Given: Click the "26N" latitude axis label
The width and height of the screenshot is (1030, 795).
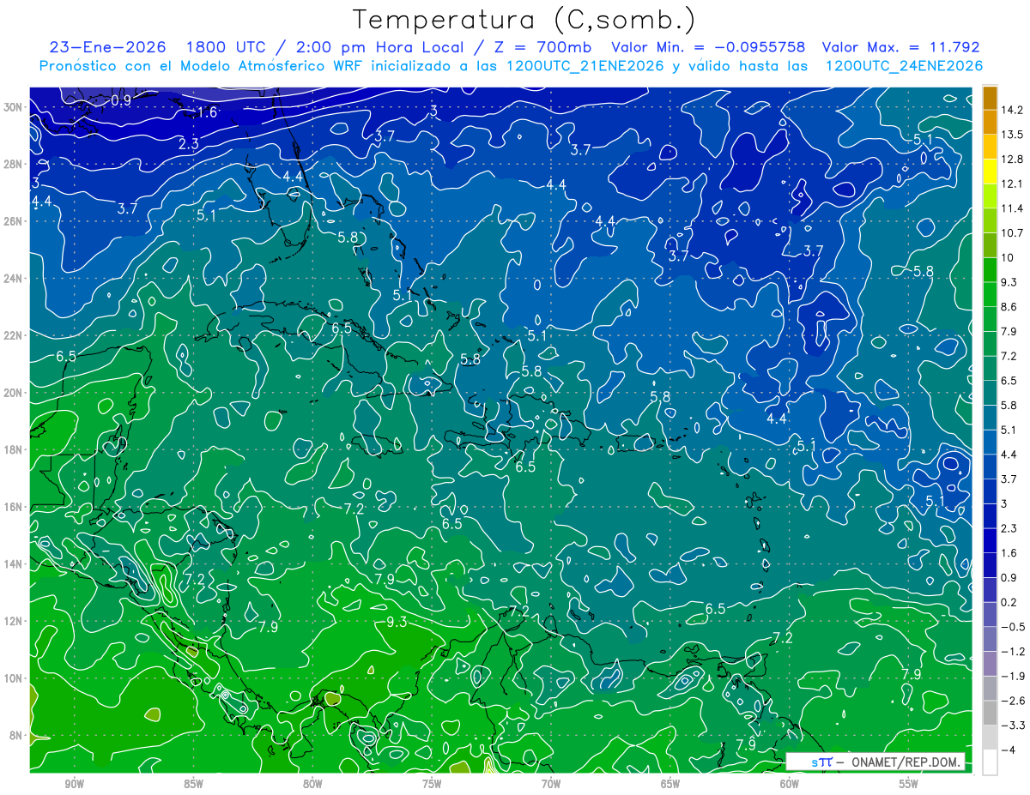Looking at the screenshot, I should pyautogui.click(x=15, y=221).
